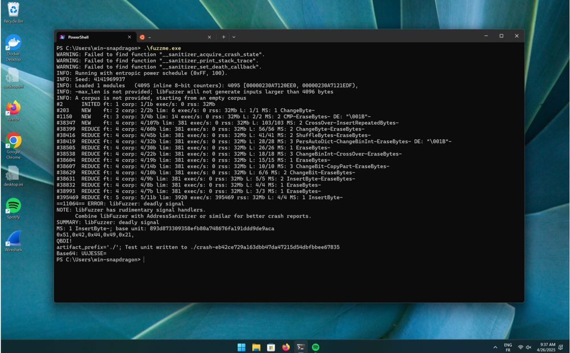Click the '#38505 REDUCE' output line
570x353 pixels.
[x=193, y=147]
